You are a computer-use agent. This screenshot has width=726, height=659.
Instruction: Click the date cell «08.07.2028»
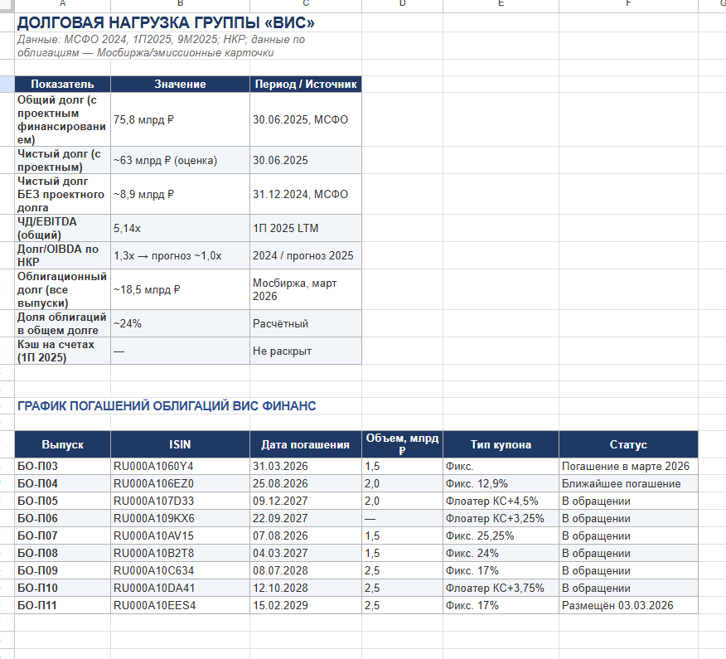pyautogui.click(x=306, y=570)
